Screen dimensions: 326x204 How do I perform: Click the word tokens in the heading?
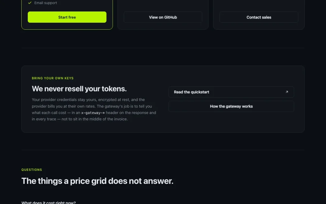point(114,89)
